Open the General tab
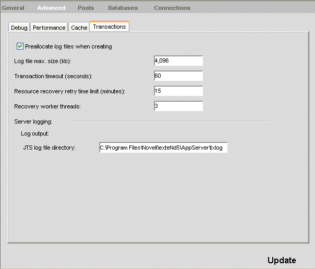This screenshot has width=315, height=269. [13, 8]
